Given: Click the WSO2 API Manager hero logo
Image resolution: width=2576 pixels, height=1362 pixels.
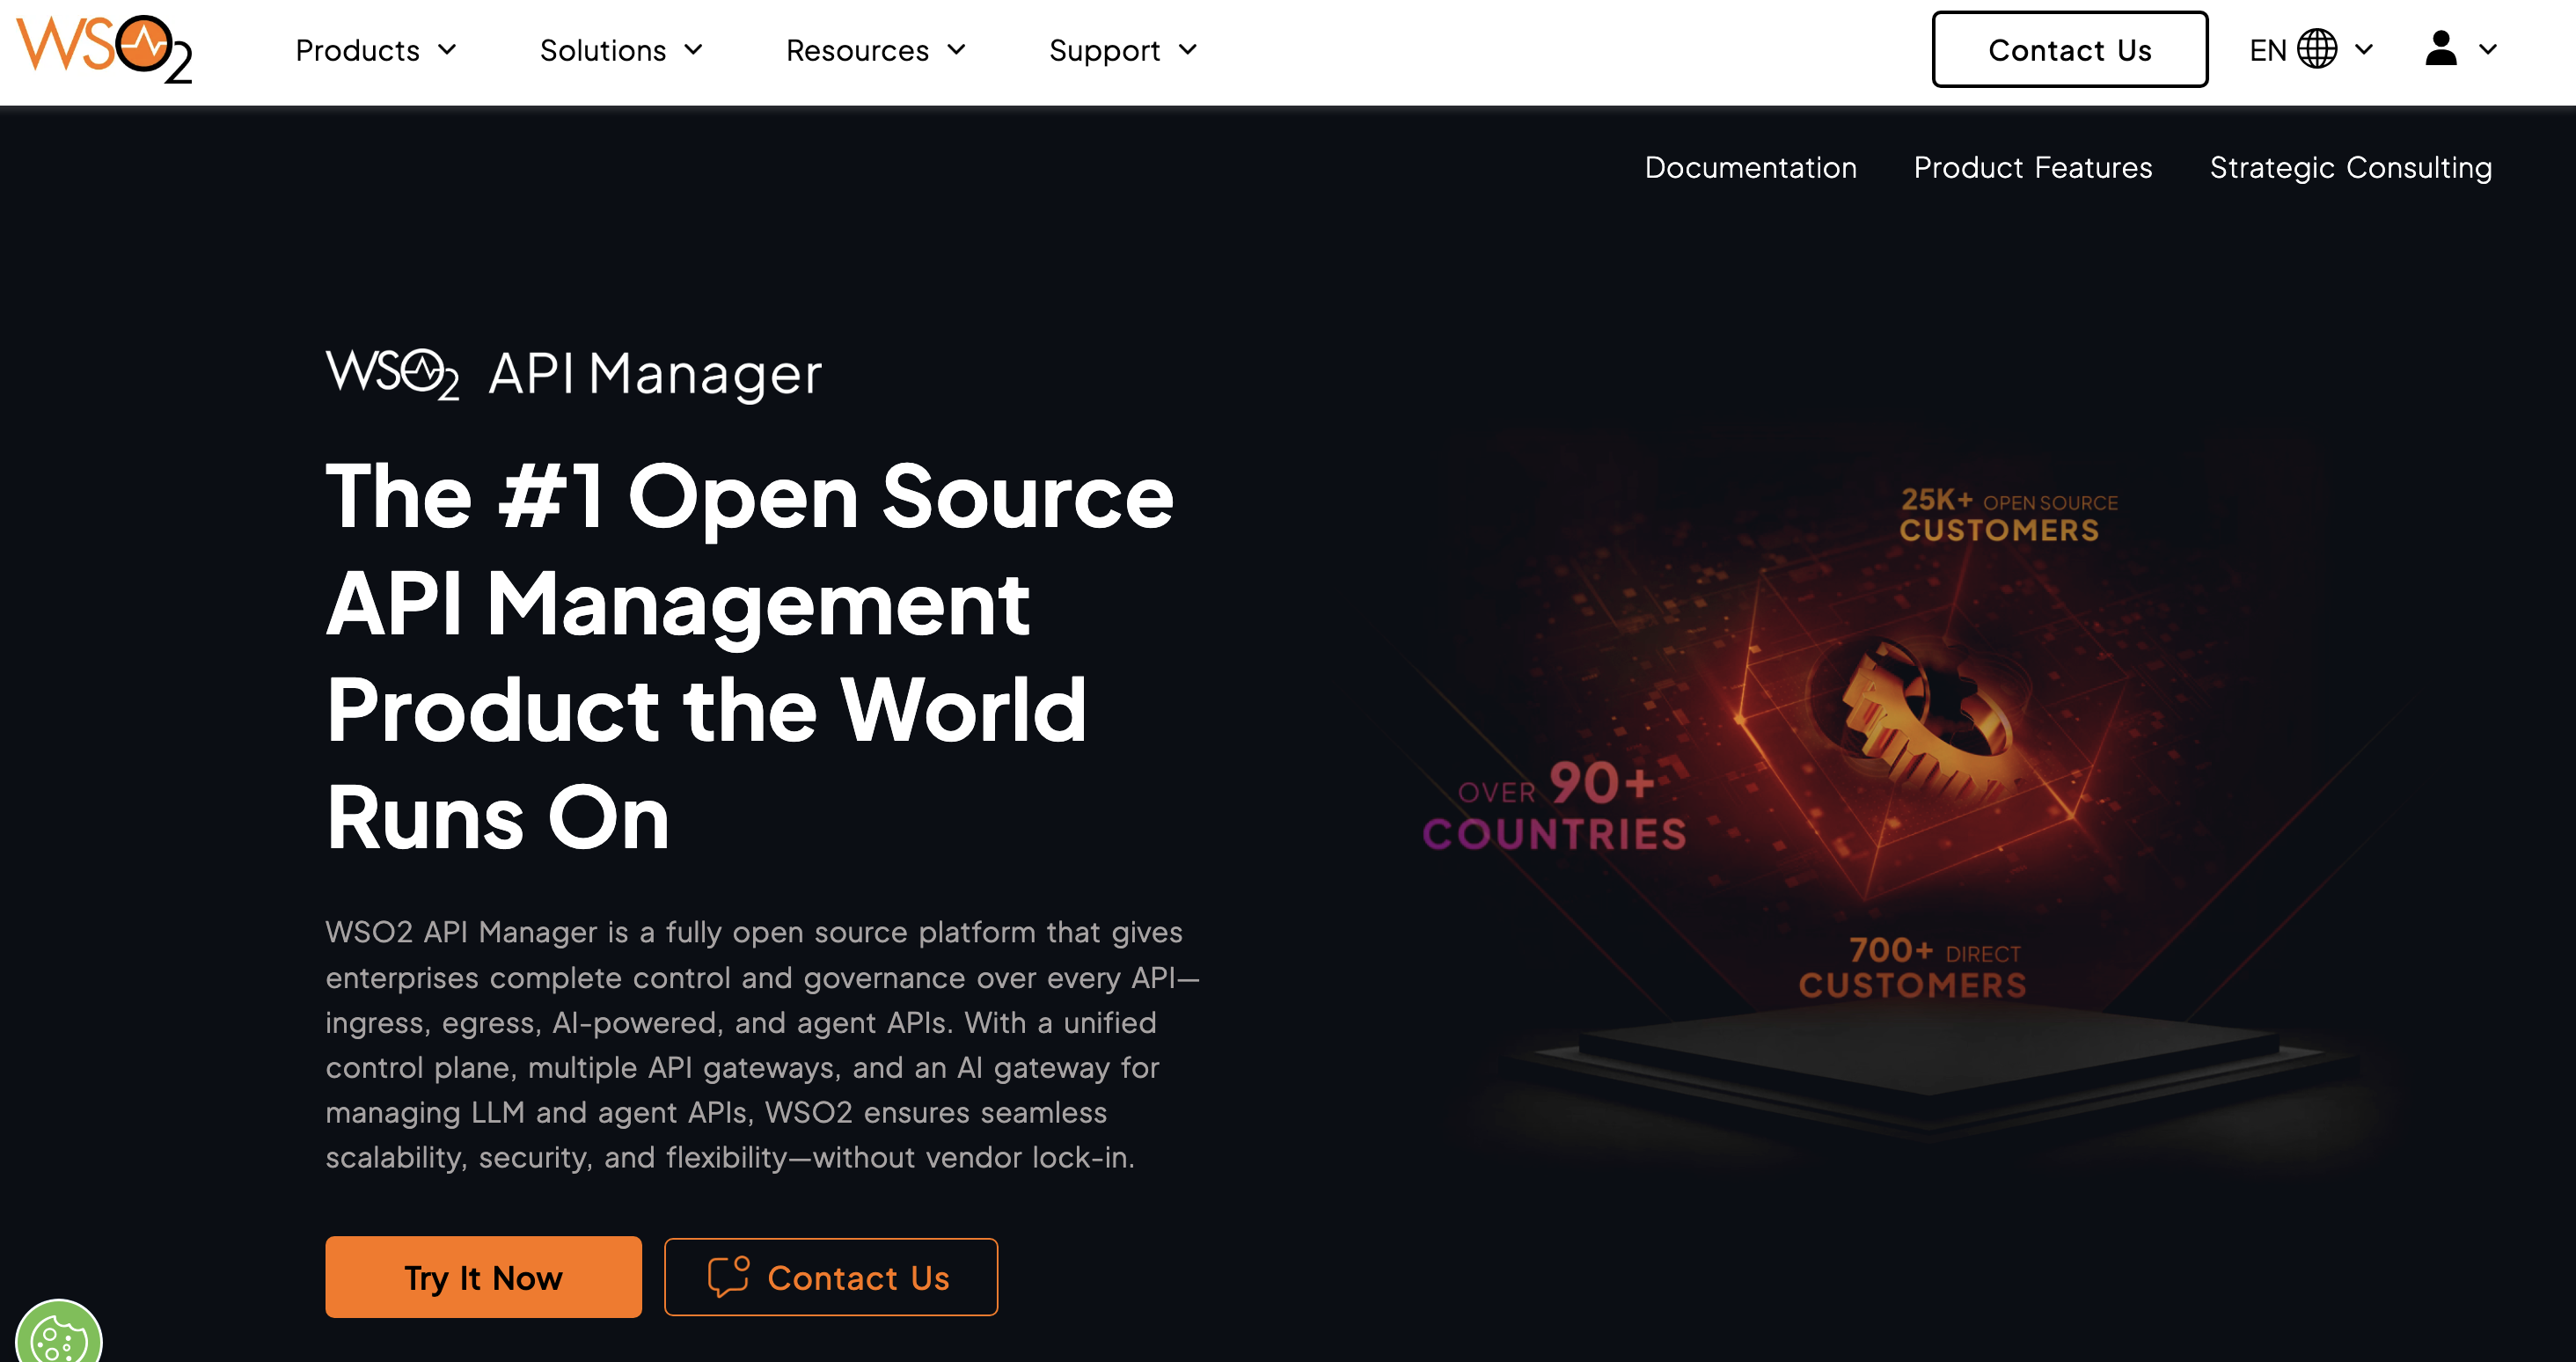Looking at the screenshot, I should [573, 374].
